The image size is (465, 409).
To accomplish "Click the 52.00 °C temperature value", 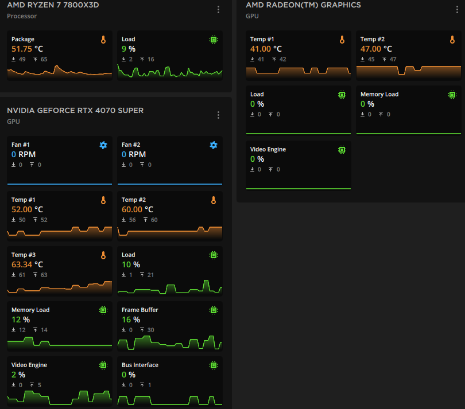I will point(28,209).
